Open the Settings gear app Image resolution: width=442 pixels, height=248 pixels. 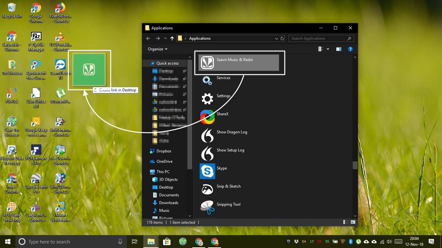[207, 98]
